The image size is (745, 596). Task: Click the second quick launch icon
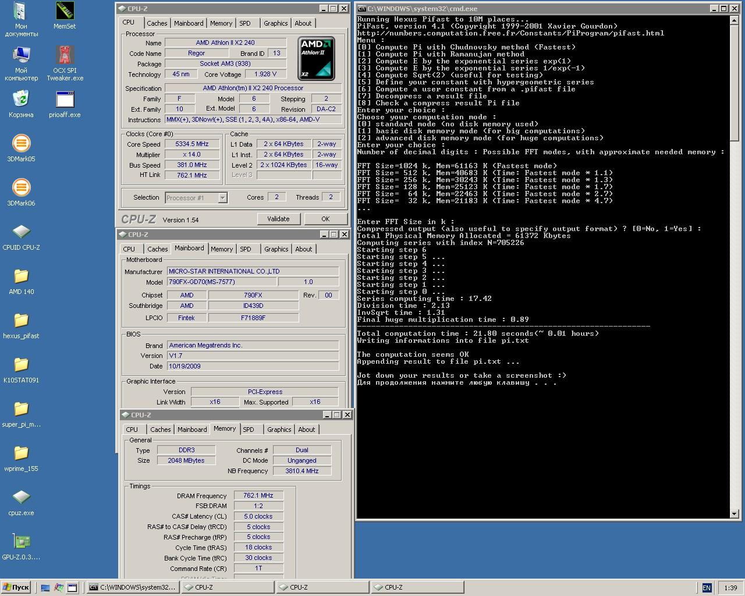[59, 588]
